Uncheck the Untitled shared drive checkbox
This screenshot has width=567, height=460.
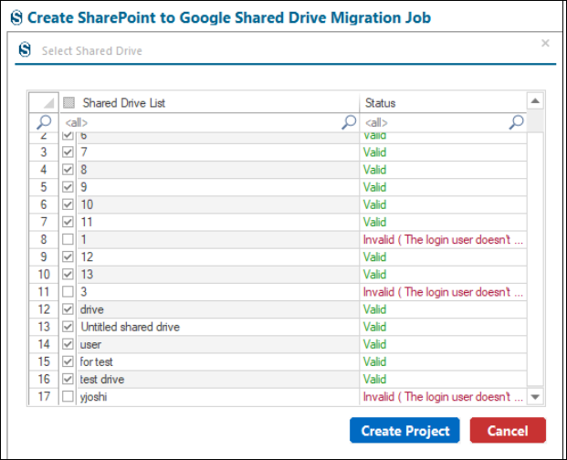pos(68,327)
